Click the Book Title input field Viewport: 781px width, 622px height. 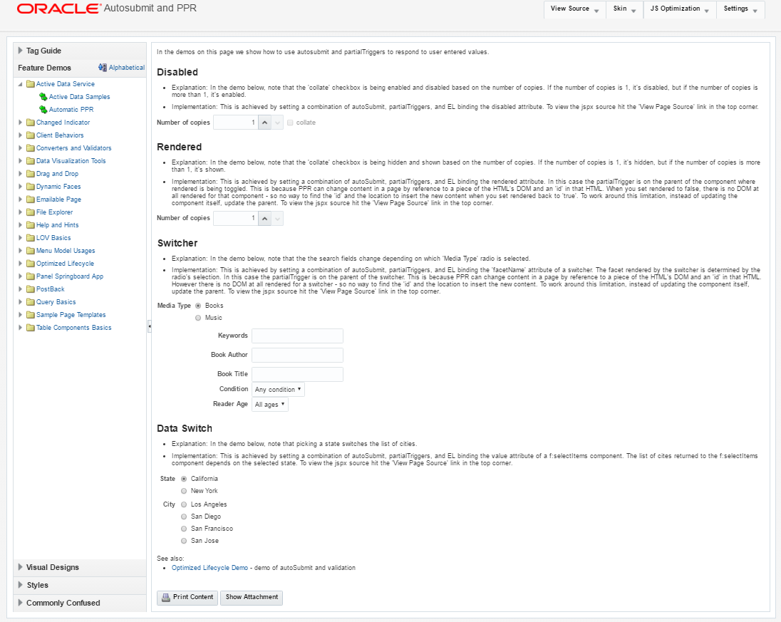coord(297,375)
